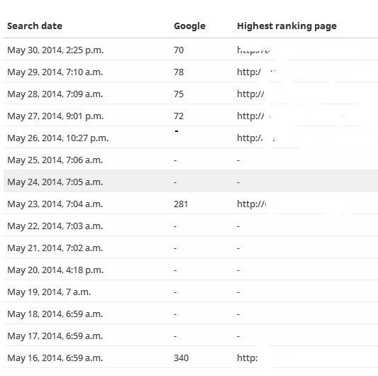Viewport: 378px width, 376px height.
Task: Open the May 30, 2014 ranking page link
Action: 253,50
